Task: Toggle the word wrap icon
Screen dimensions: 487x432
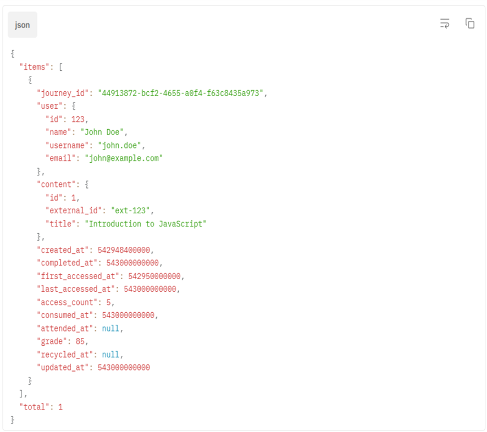Action: click(445, 24)
